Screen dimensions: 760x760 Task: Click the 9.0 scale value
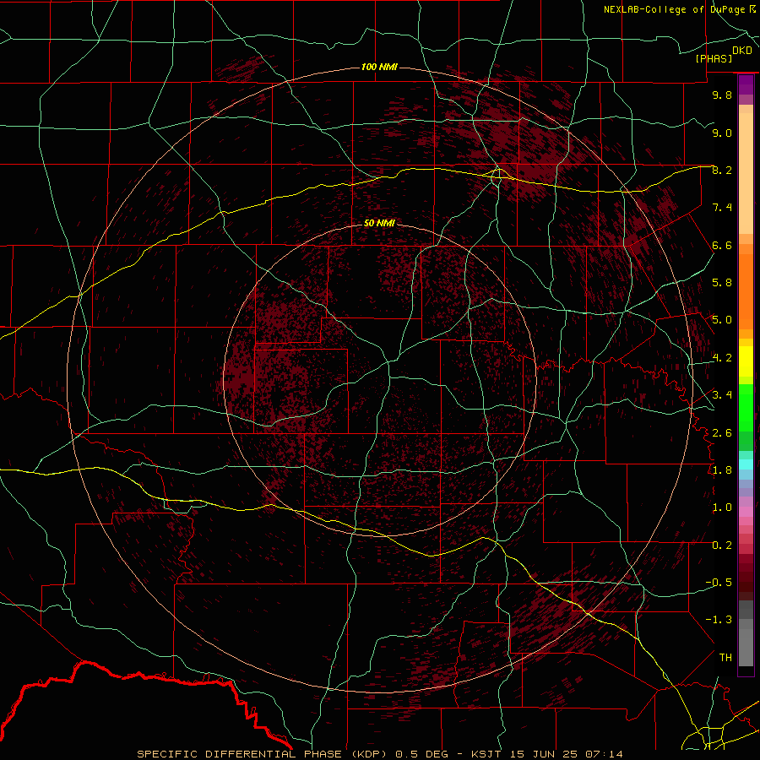coord(722,133)
